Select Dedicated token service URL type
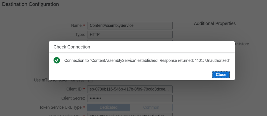The width and height of the screenshot is (267, 116). pyautogui.click(x=108, y=107)
